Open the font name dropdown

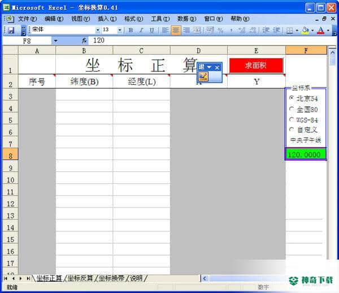[98, 30]
